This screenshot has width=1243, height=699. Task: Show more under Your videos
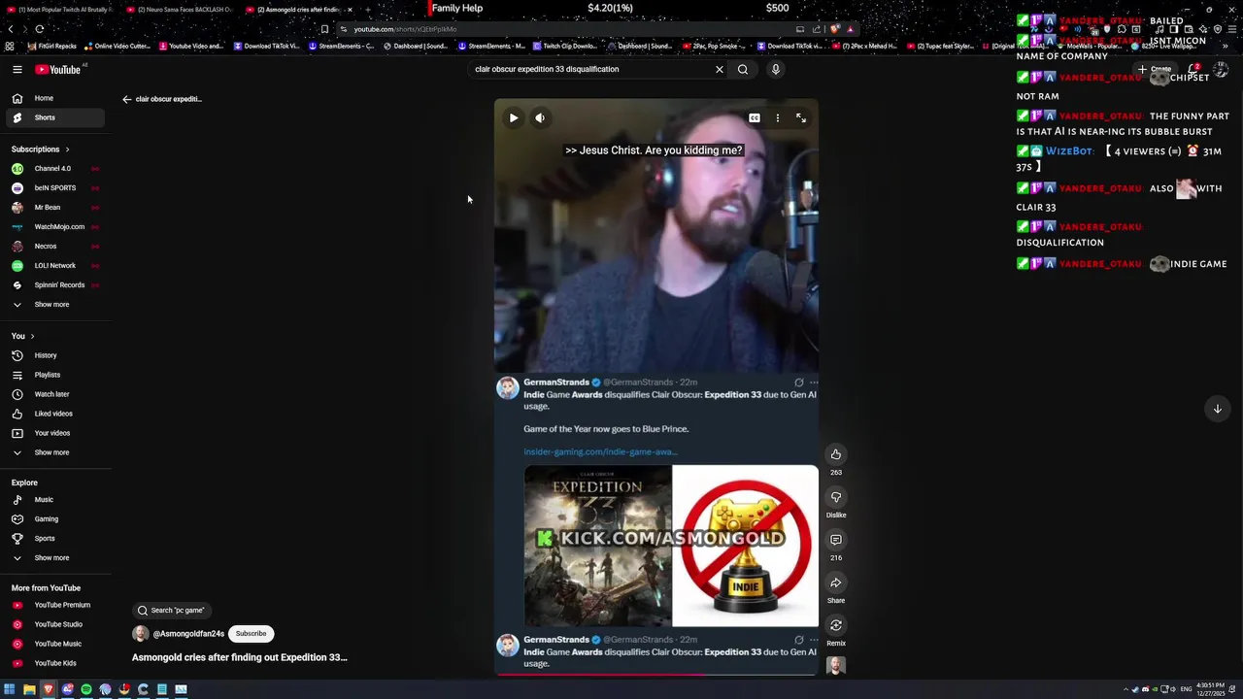(53, 452)
